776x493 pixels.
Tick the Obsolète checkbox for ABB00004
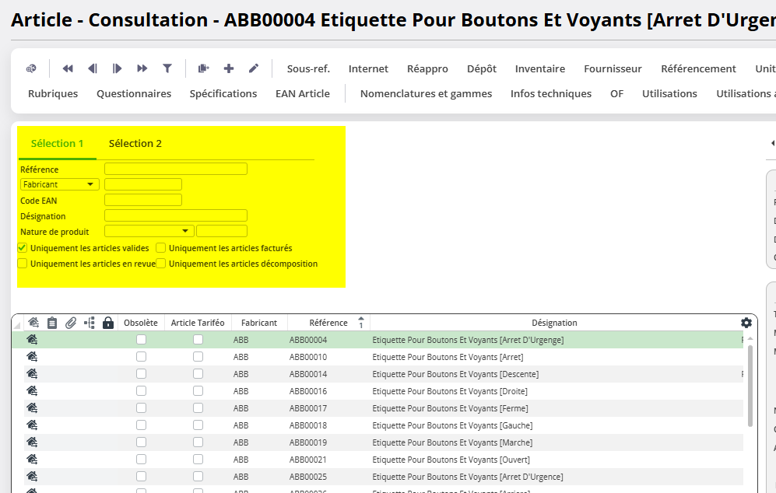tap(141, 340)
